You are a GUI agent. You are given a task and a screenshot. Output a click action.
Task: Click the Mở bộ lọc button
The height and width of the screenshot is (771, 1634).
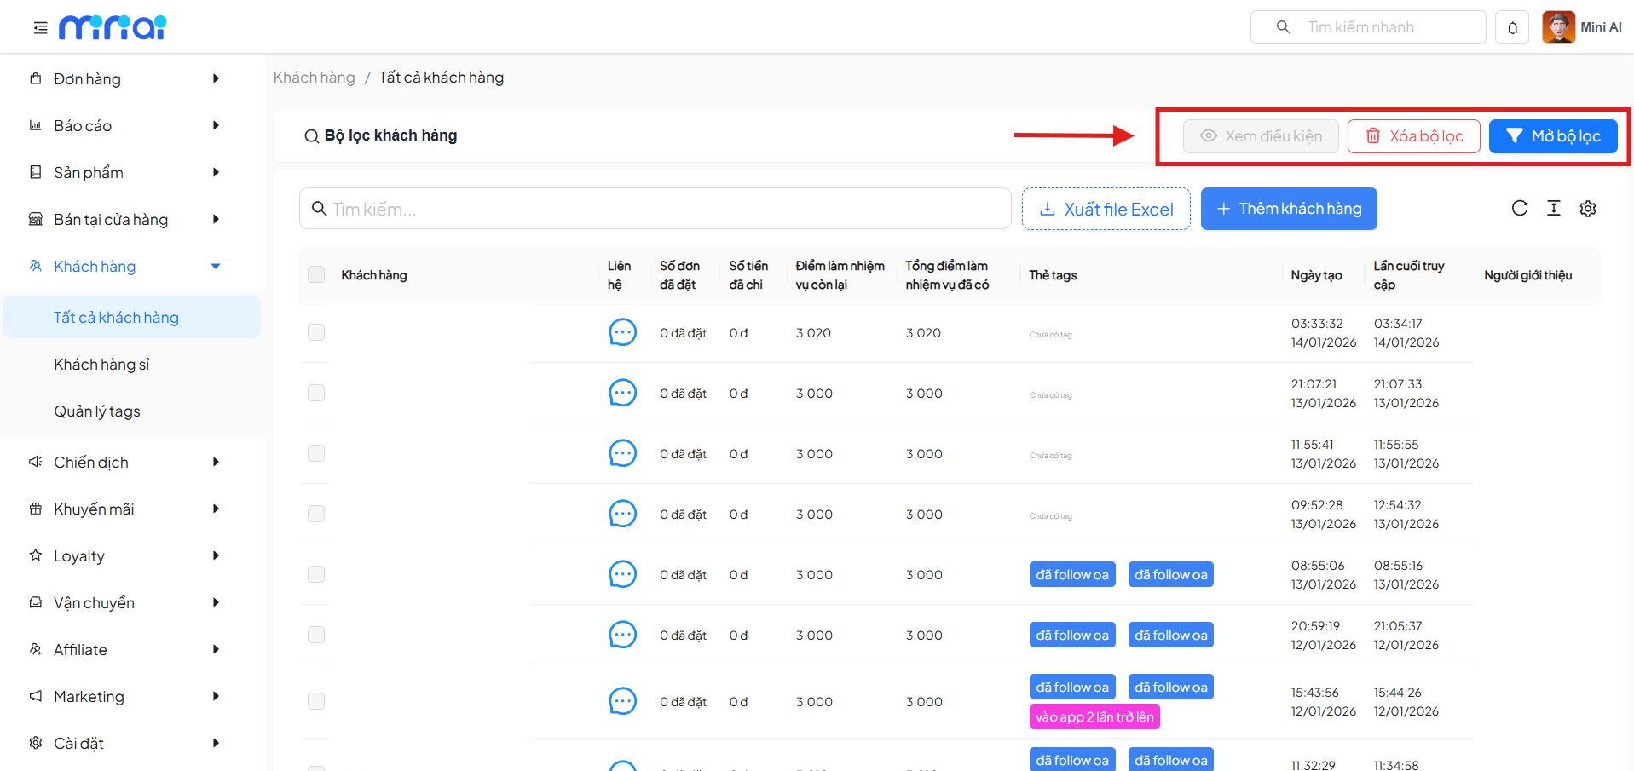[x=1552, y=136]
